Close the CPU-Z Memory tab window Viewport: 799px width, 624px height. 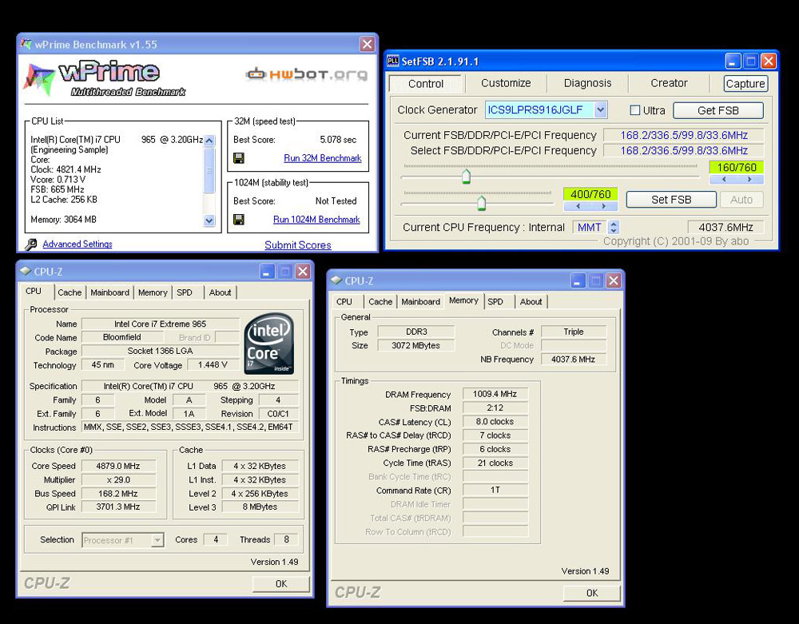(614, 280)
